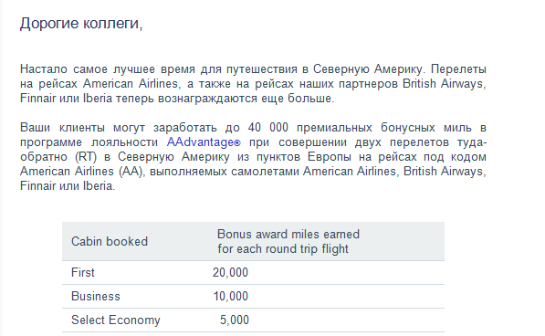Click the 10,000 miles value
The image size is (545, 336).
click(x=231, y=297)
